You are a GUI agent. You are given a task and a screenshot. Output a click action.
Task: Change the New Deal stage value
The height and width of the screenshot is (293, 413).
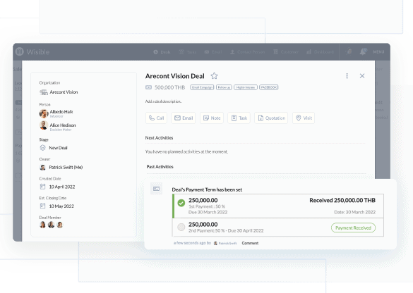pyautogui.click(x=58, y=148)
